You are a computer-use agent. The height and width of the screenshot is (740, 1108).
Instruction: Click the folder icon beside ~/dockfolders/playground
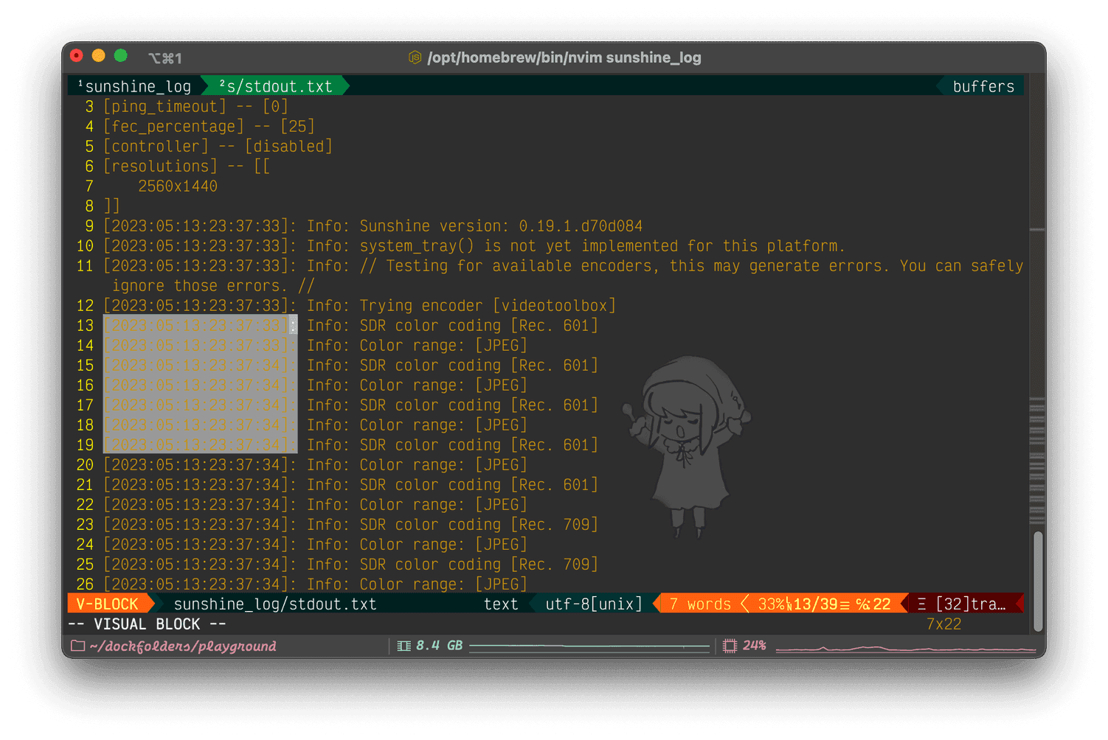[77, 646]
